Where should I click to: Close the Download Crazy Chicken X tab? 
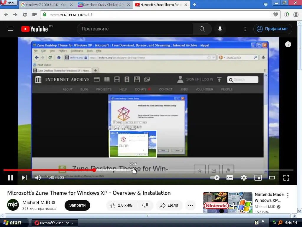tap(129, 5)
